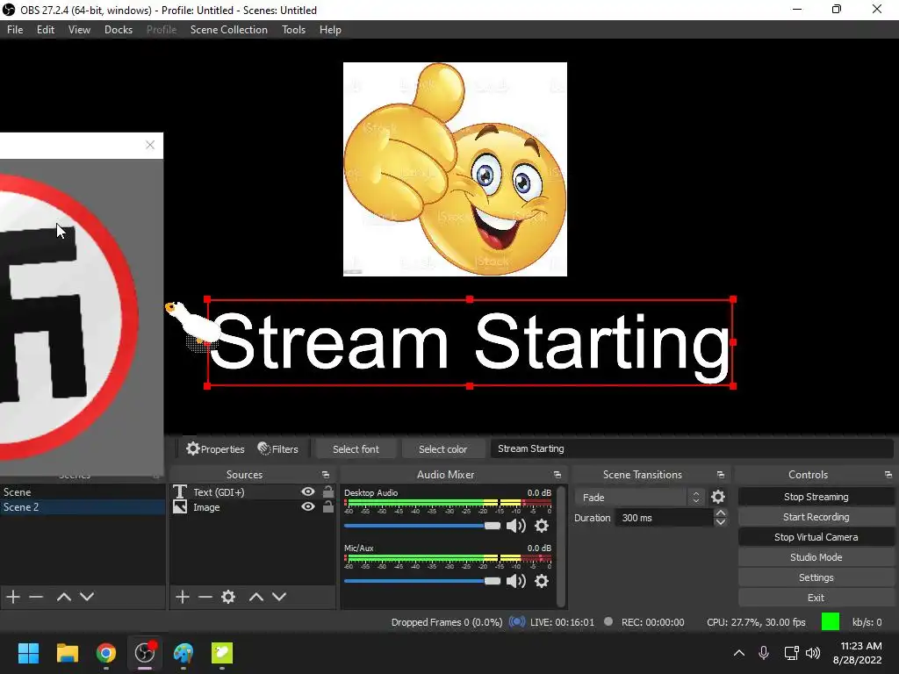Open the Help menu
Image resolution: width=899 pixels, height=674 pixels.
point(330,30)
